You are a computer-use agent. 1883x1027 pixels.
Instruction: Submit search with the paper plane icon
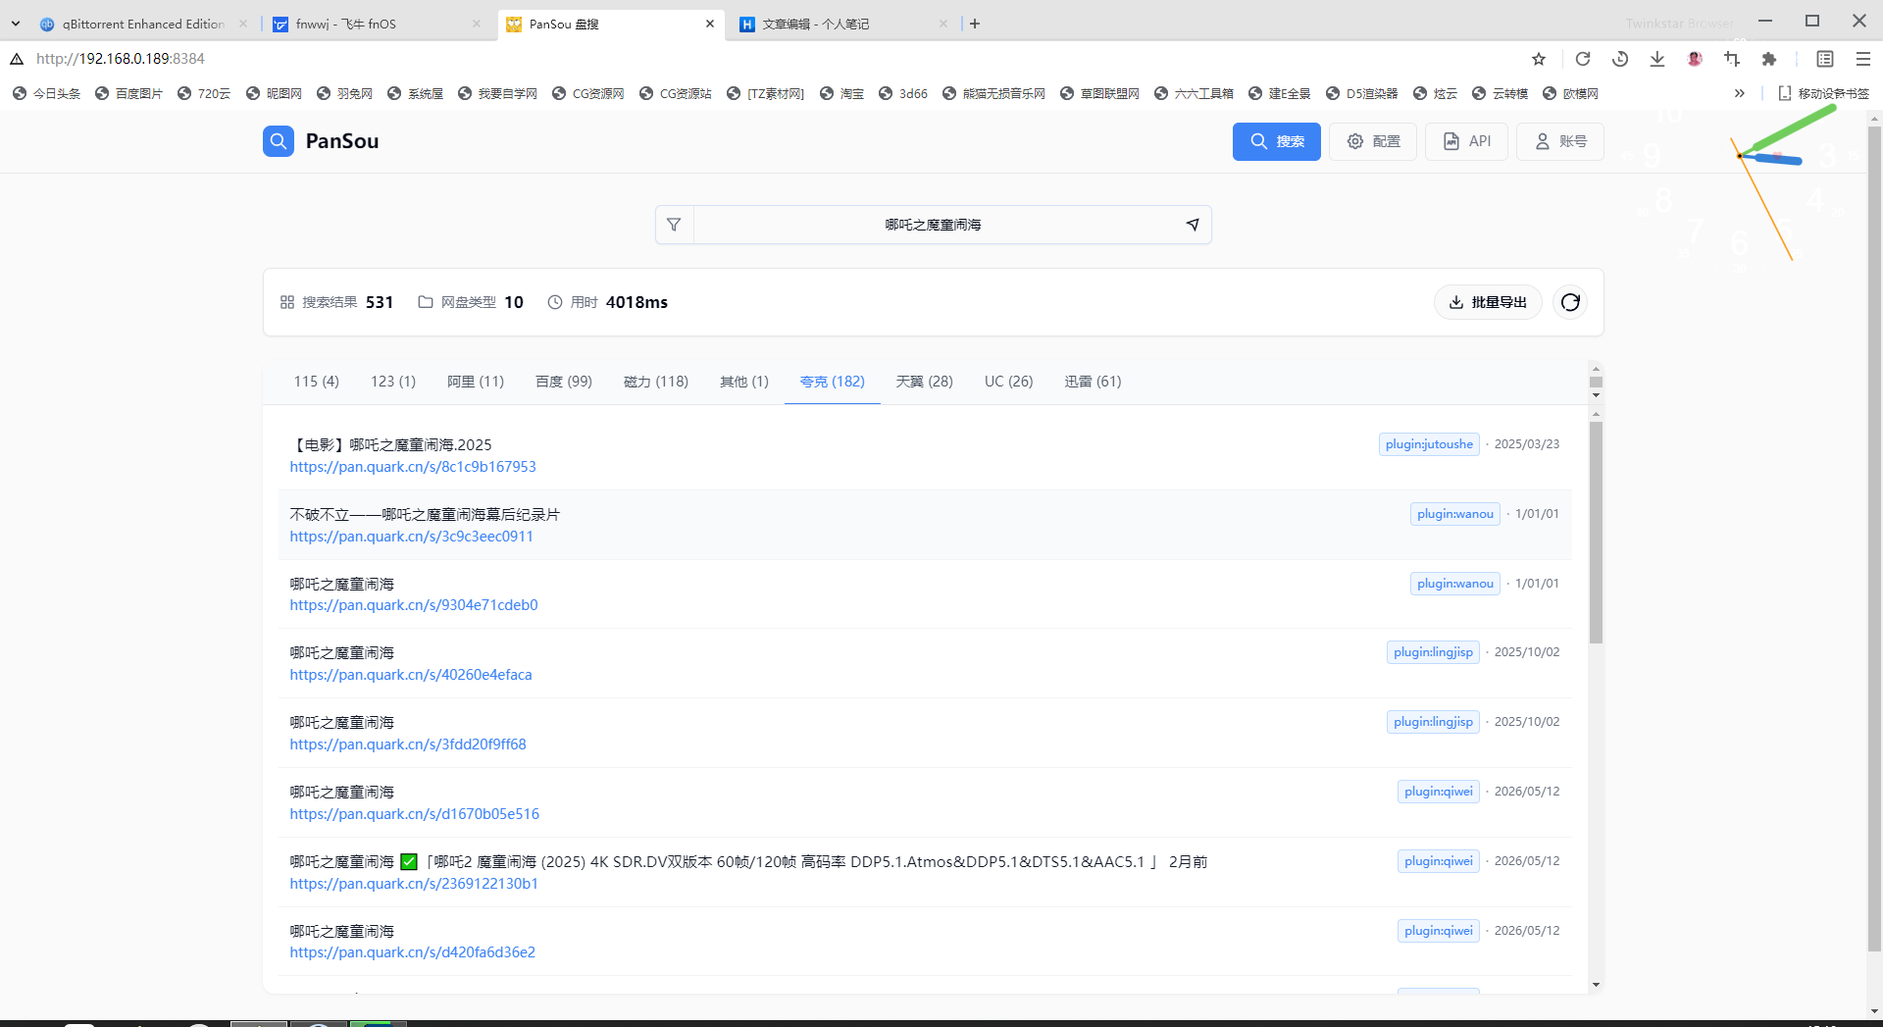pyautogui.click(x=1193, y=225)
